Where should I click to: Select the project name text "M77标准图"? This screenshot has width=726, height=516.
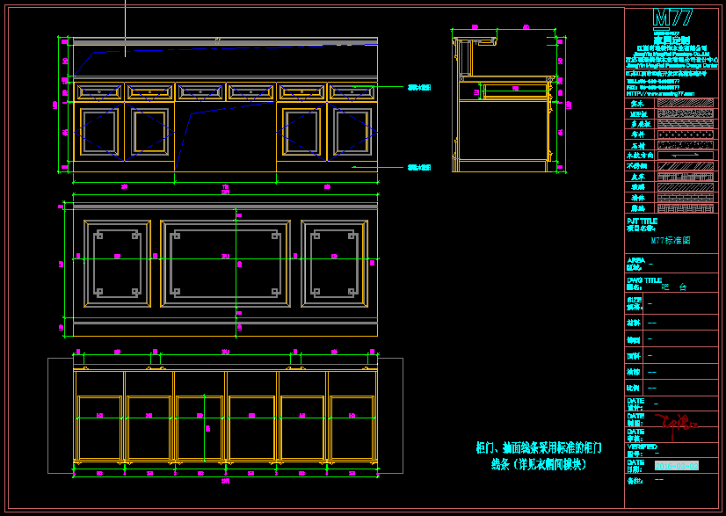[x=670, y=240]
